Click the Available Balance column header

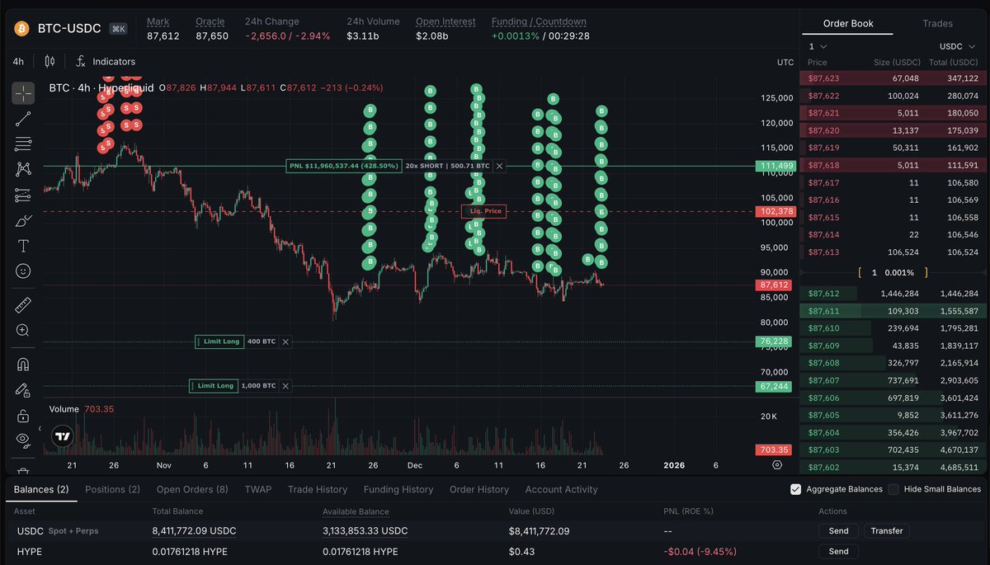click(356, 511)
